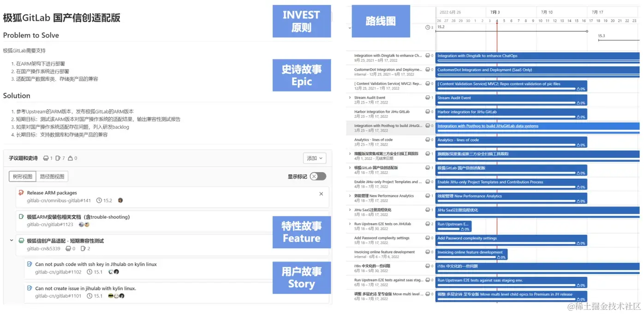Click the milestone clock icon on the gitlab#1102 row
Viewport: 644px width, 314px height.
[x=89, y=272]
